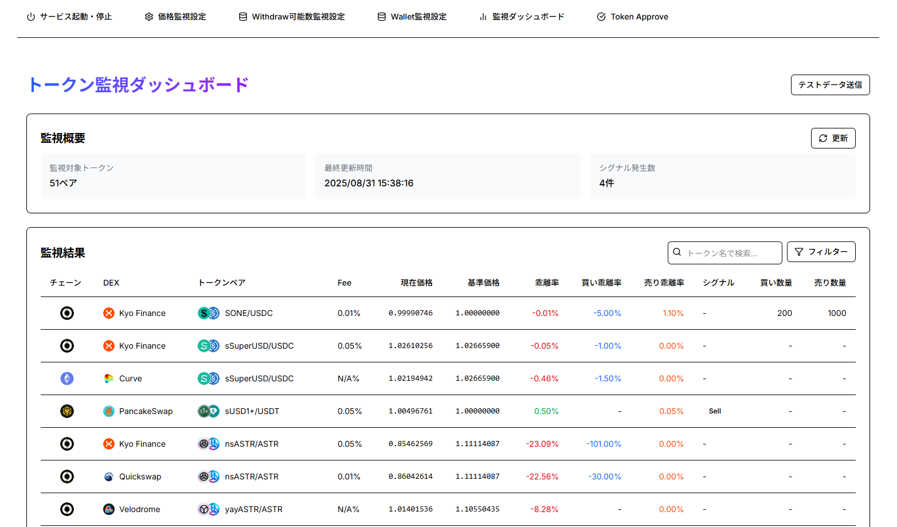Screen dimensions: 897x527
Task: Open the Wallet監視設定 page
Action: pos(412,17)
